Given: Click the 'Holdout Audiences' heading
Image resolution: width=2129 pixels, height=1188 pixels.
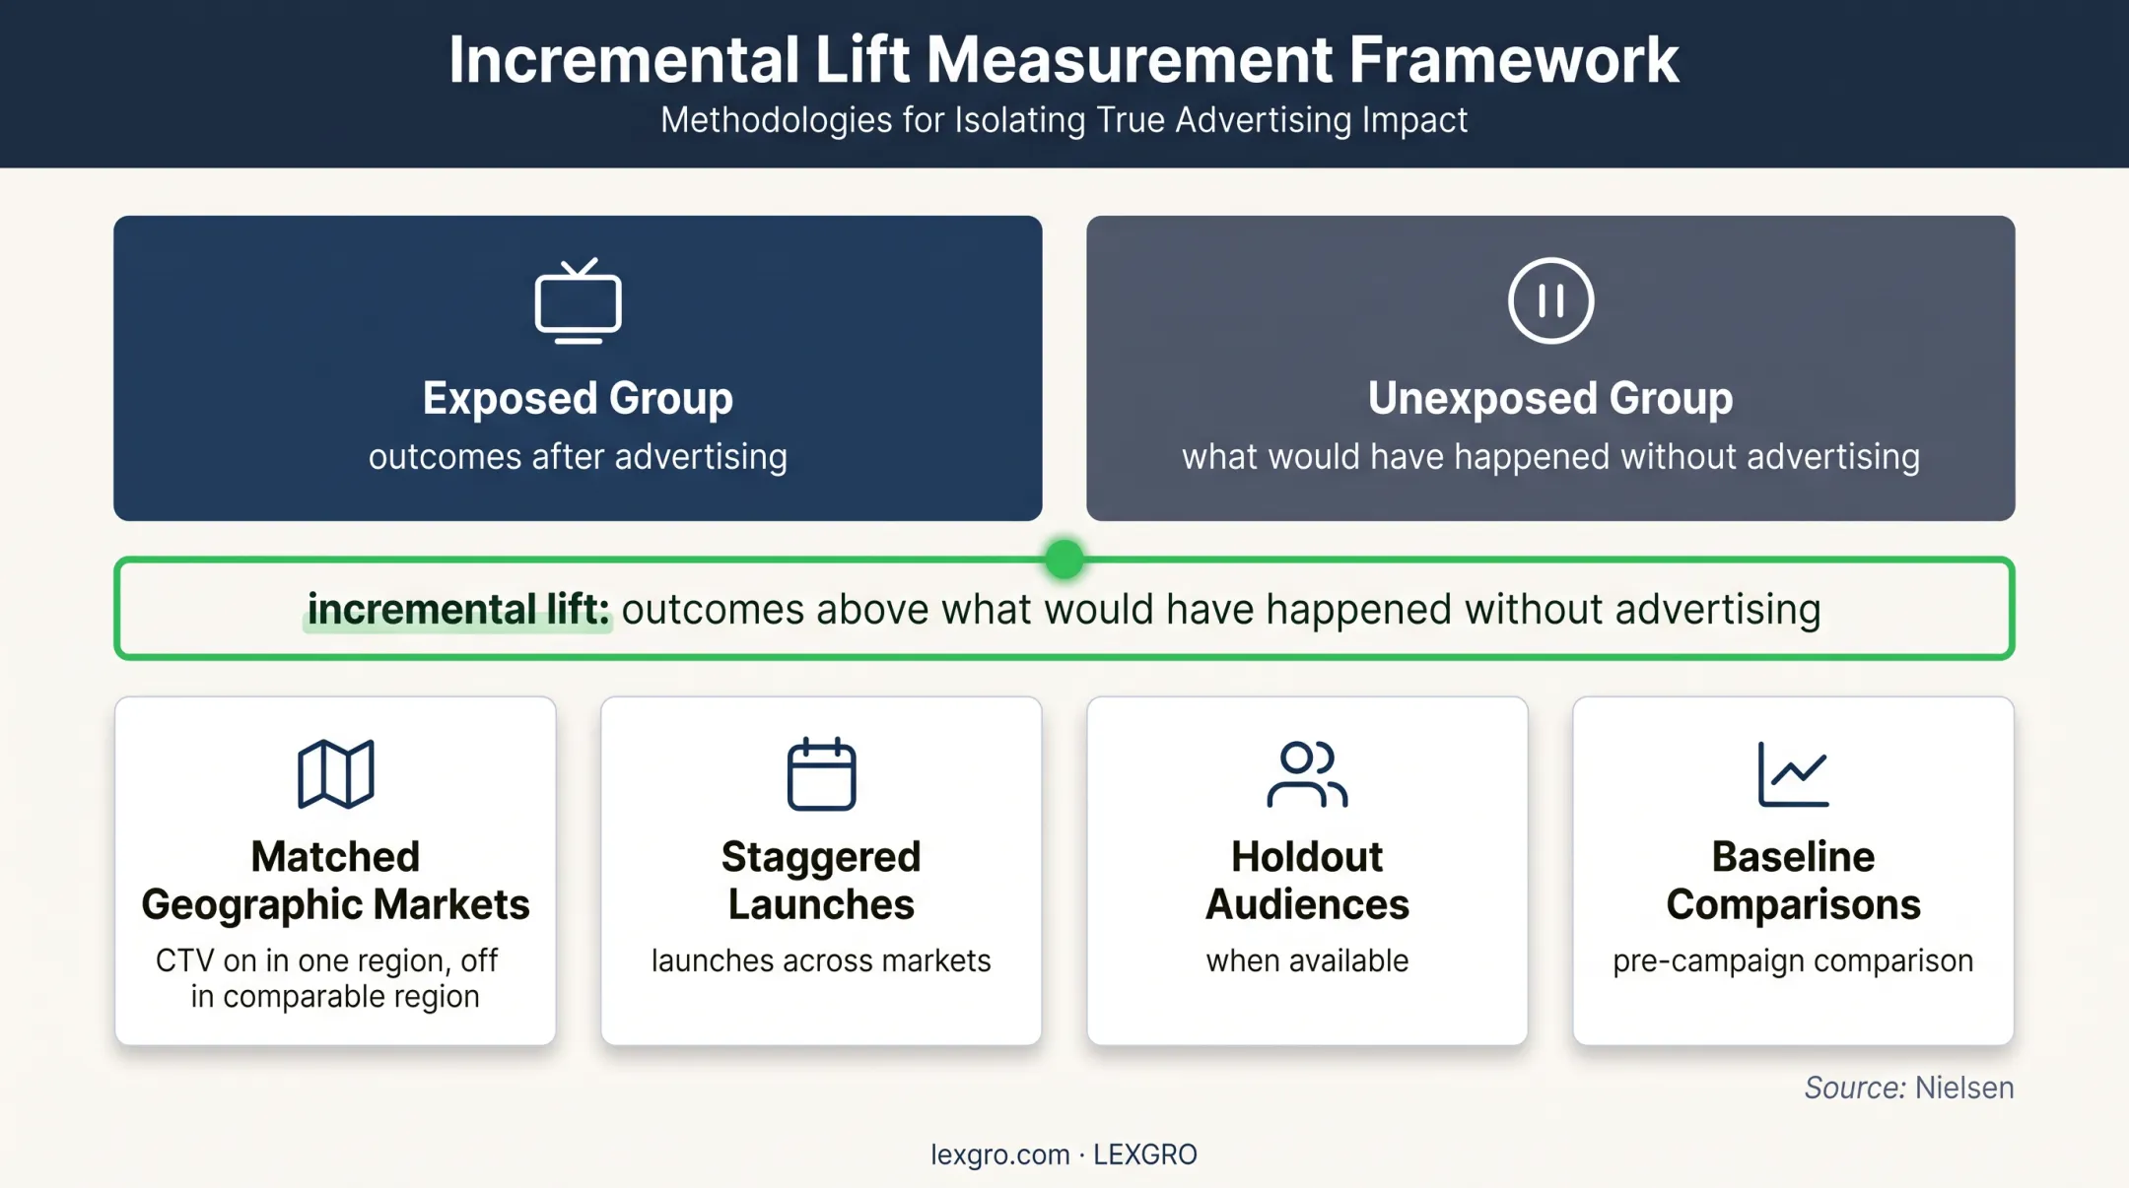Looking at the screenshot, I should (1307, 881).
